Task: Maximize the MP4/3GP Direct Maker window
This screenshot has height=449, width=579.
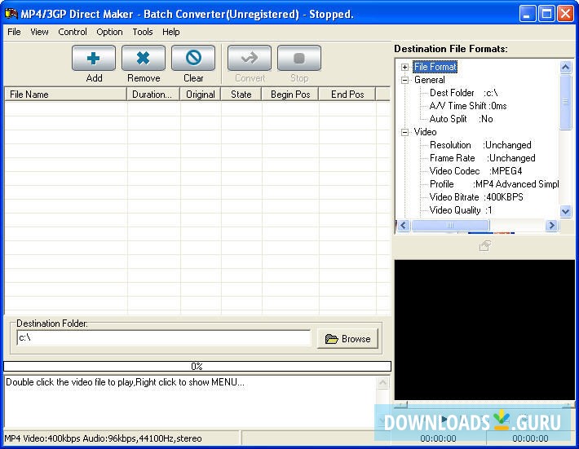Action: pyautogui.click(x=546, y=15)
